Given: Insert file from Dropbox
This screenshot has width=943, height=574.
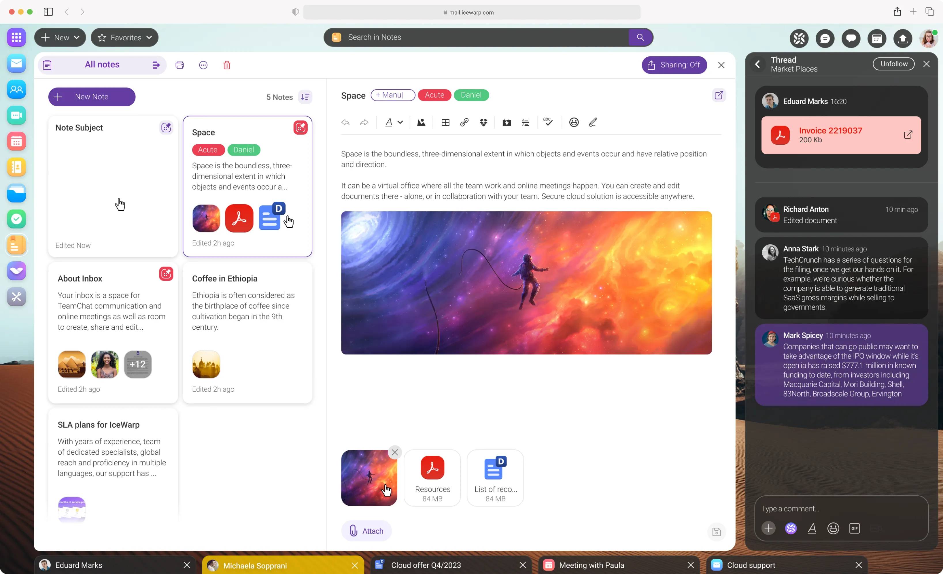Looking at the screenshot, I should tap(483, 122).
